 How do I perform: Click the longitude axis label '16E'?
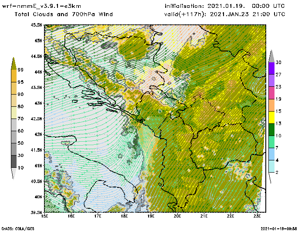(x=71, y=216)
